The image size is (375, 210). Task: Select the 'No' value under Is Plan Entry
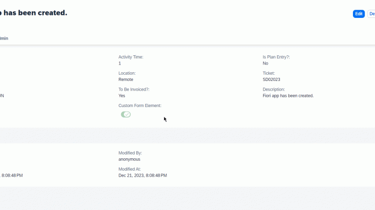[x=266, y=64]
